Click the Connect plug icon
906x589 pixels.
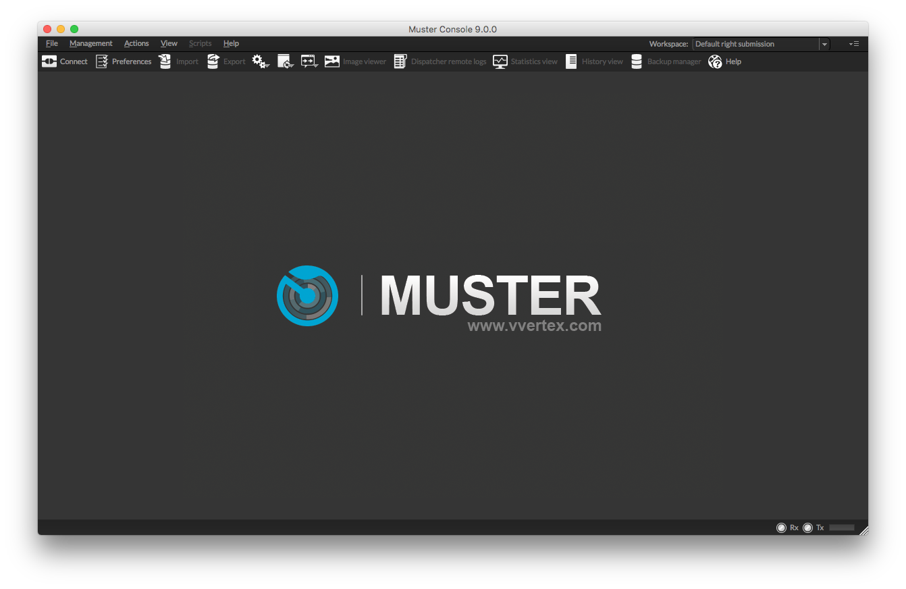click(x=49, y=61)
